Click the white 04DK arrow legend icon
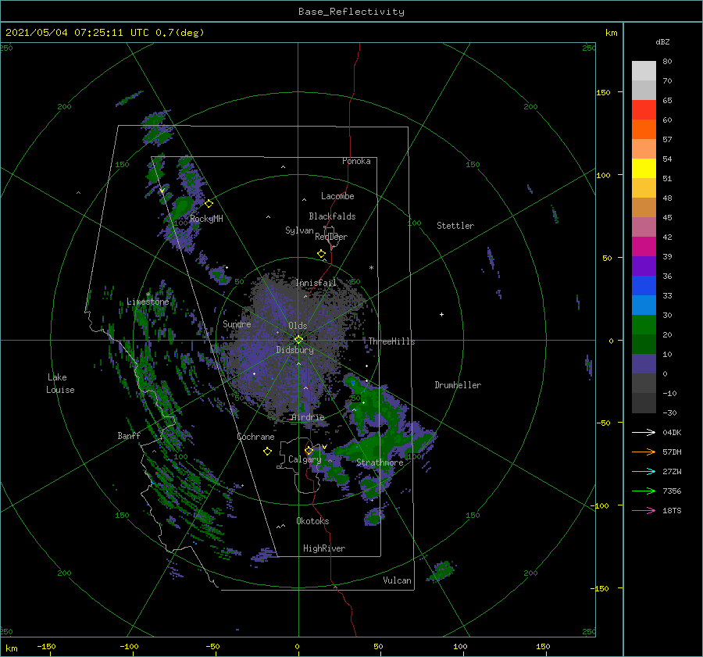This screenshot has height=657, width=703. [644, 433]
